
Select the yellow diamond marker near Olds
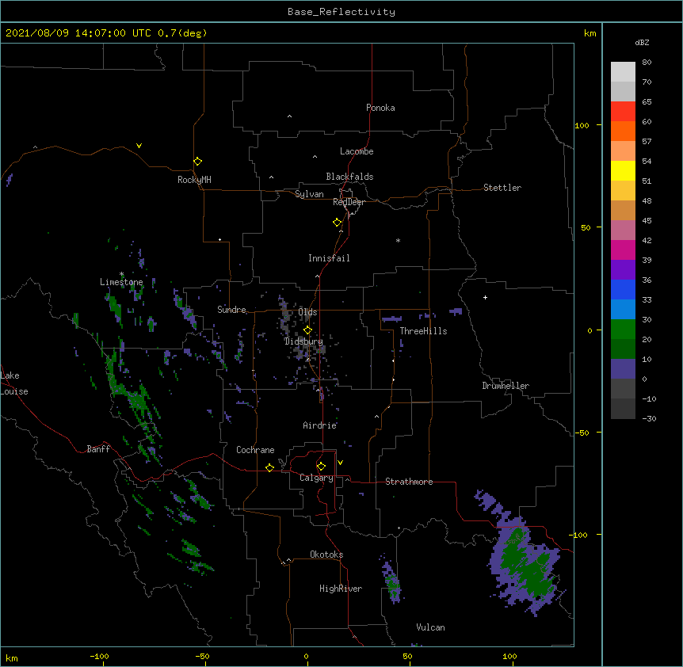(x=307, y=330)
